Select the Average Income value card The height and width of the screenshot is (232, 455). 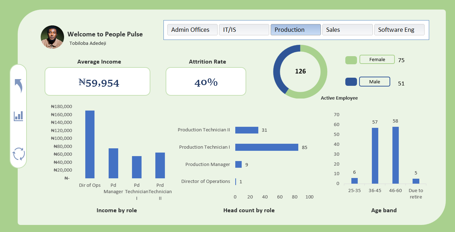click(x=98, y=82)
